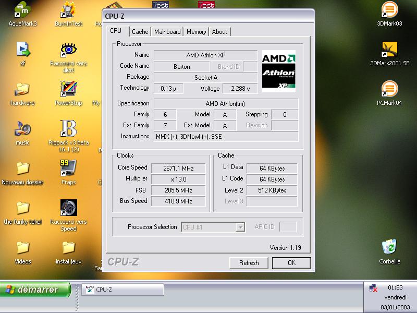The height and width of the screenshot is (313, 417).
Task: Click the AMD Athlon XP logo
Action: coord(278,71)
